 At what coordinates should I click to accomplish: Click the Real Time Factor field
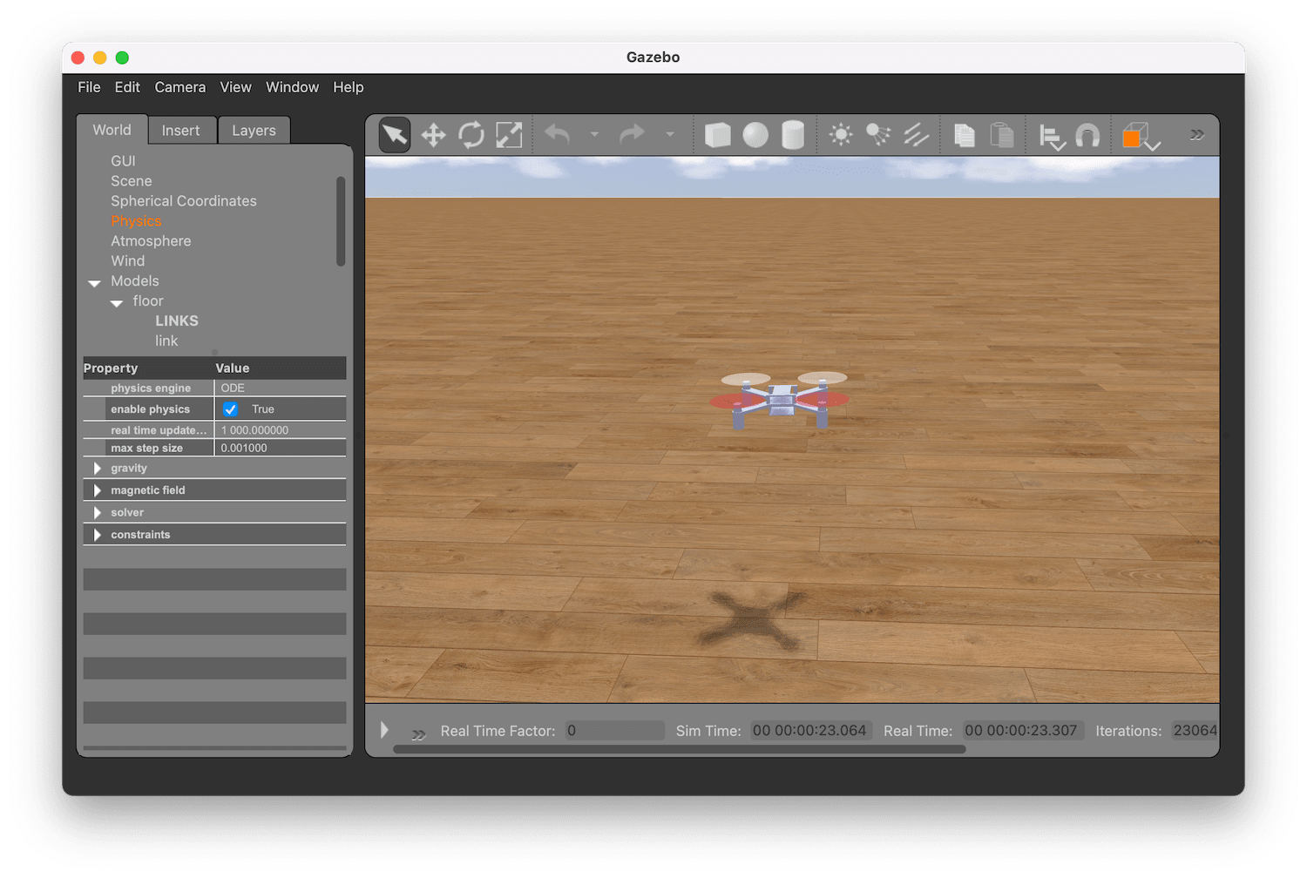click(614, 730)
